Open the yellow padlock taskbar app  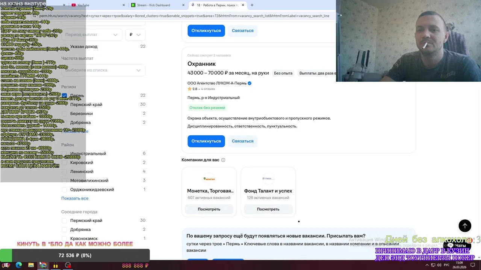pos(56,265)
